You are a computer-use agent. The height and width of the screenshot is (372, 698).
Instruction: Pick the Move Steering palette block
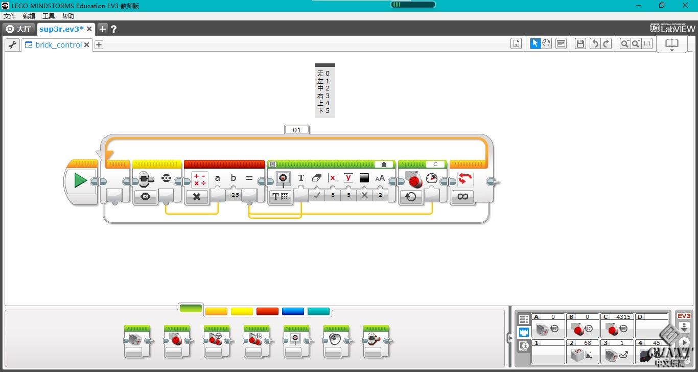click(x=217, y=341)
